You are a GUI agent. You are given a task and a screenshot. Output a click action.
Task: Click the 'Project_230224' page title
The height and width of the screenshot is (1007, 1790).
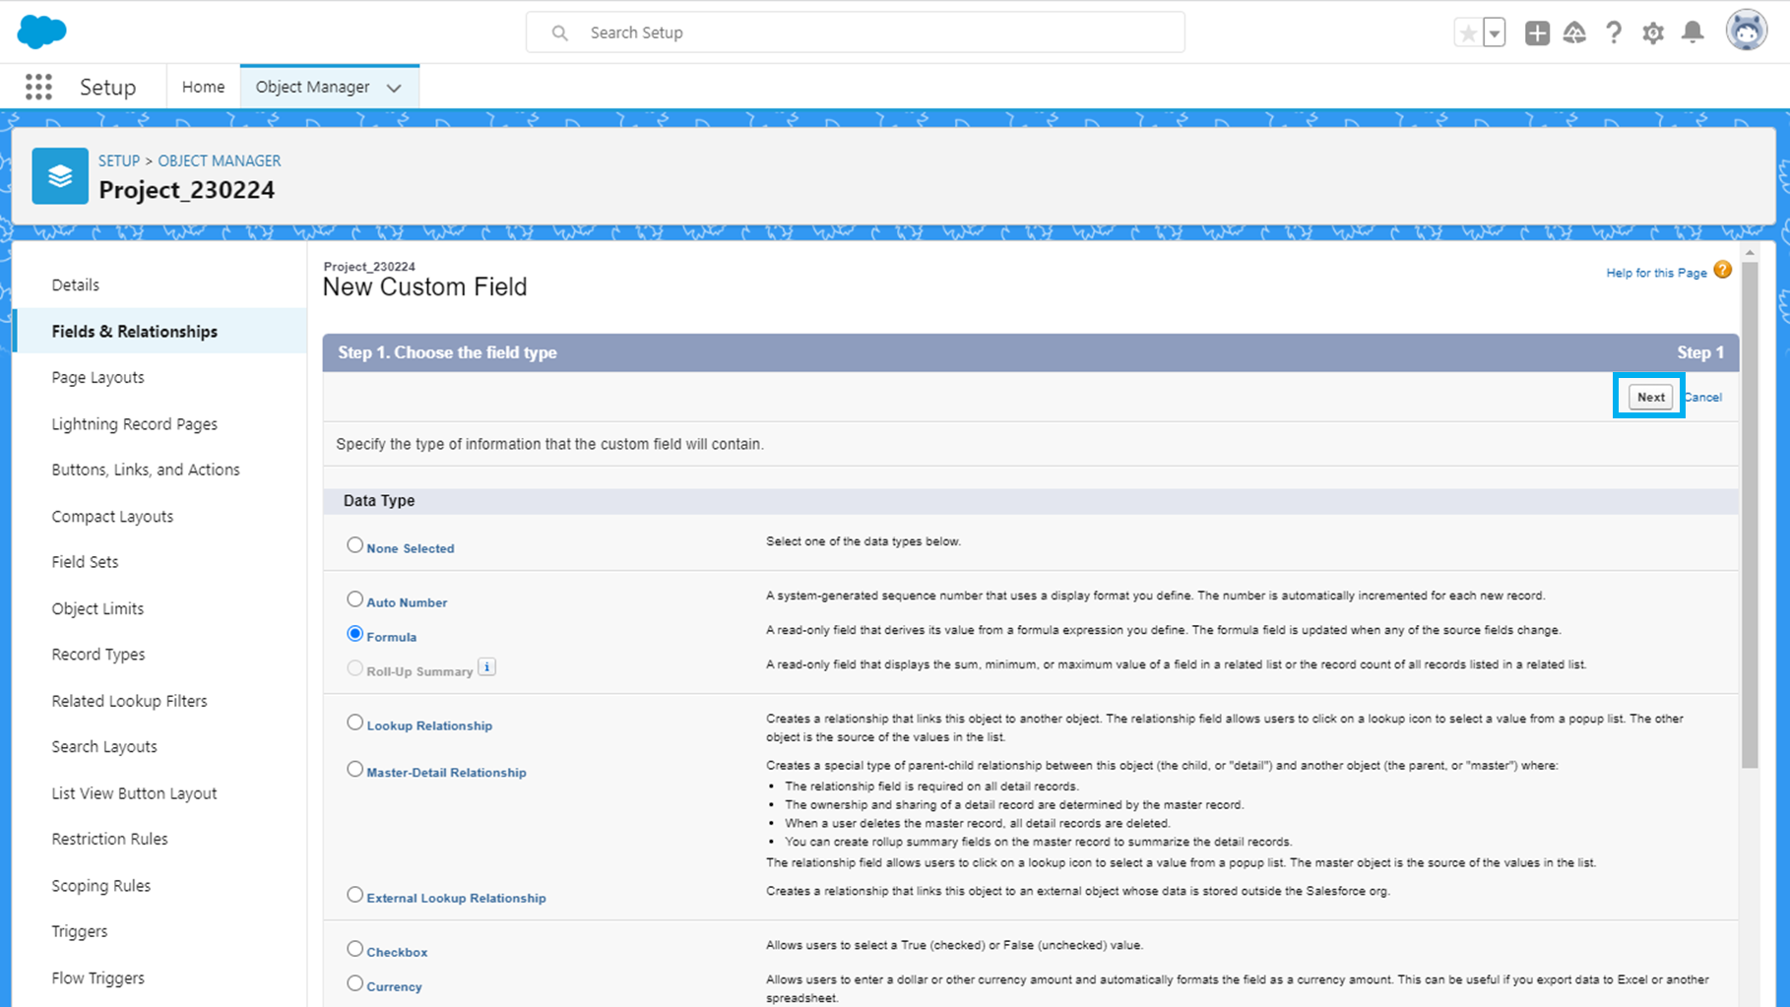pyautogui.click(x=187, y=190)
